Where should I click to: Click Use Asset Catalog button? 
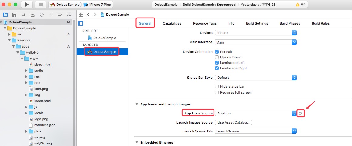(x=234, y=122)
